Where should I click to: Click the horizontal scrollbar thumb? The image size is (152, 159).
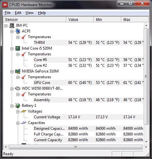pos(76,147)
